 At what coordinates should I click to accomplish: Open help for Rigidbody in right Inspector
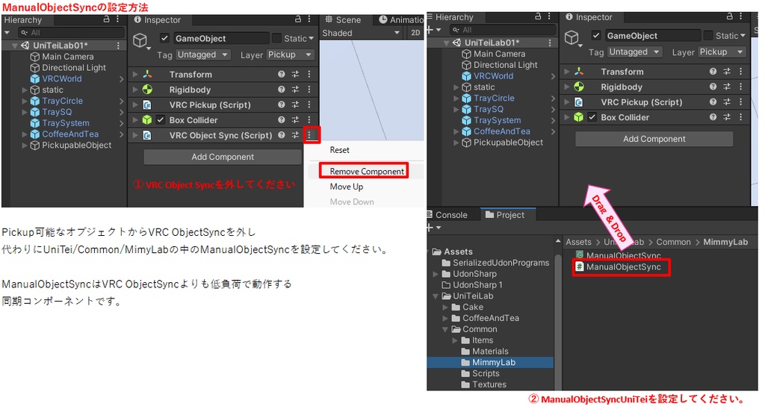(713, 87)
